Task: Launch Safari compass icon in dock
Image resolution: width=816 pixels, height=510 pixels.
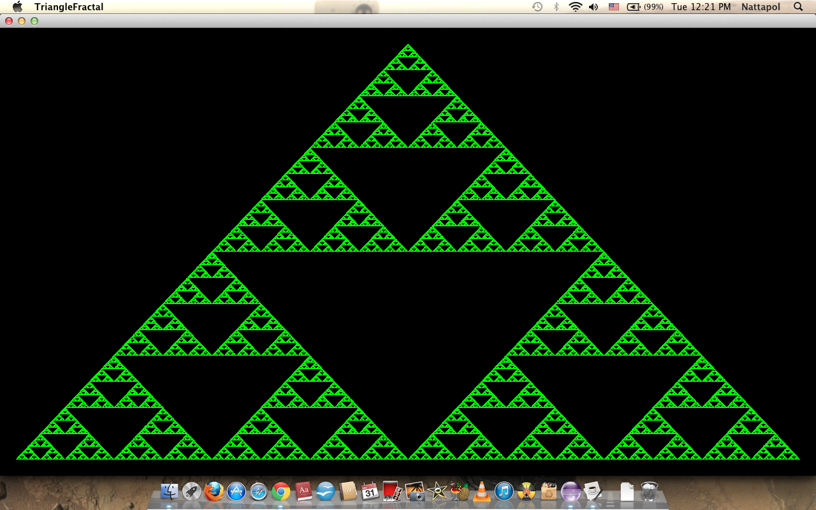Action: [259, 492]
